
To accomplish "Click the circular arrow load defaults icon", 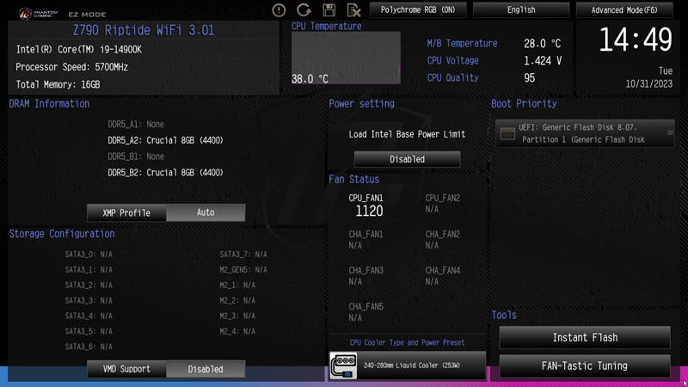I will click(x=304, y=9).
